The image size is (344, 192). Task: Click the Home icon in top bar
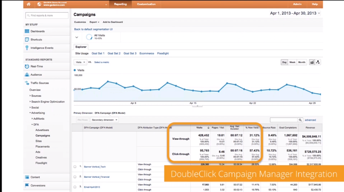(x=29, y=4)
